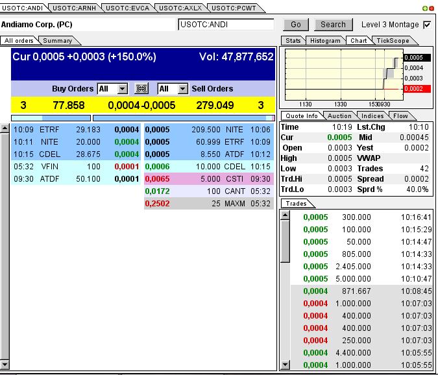Screen dimensions: 438x375
Task: Open the Stats tab
Action: pyautogui.click(x=293, y=41)
